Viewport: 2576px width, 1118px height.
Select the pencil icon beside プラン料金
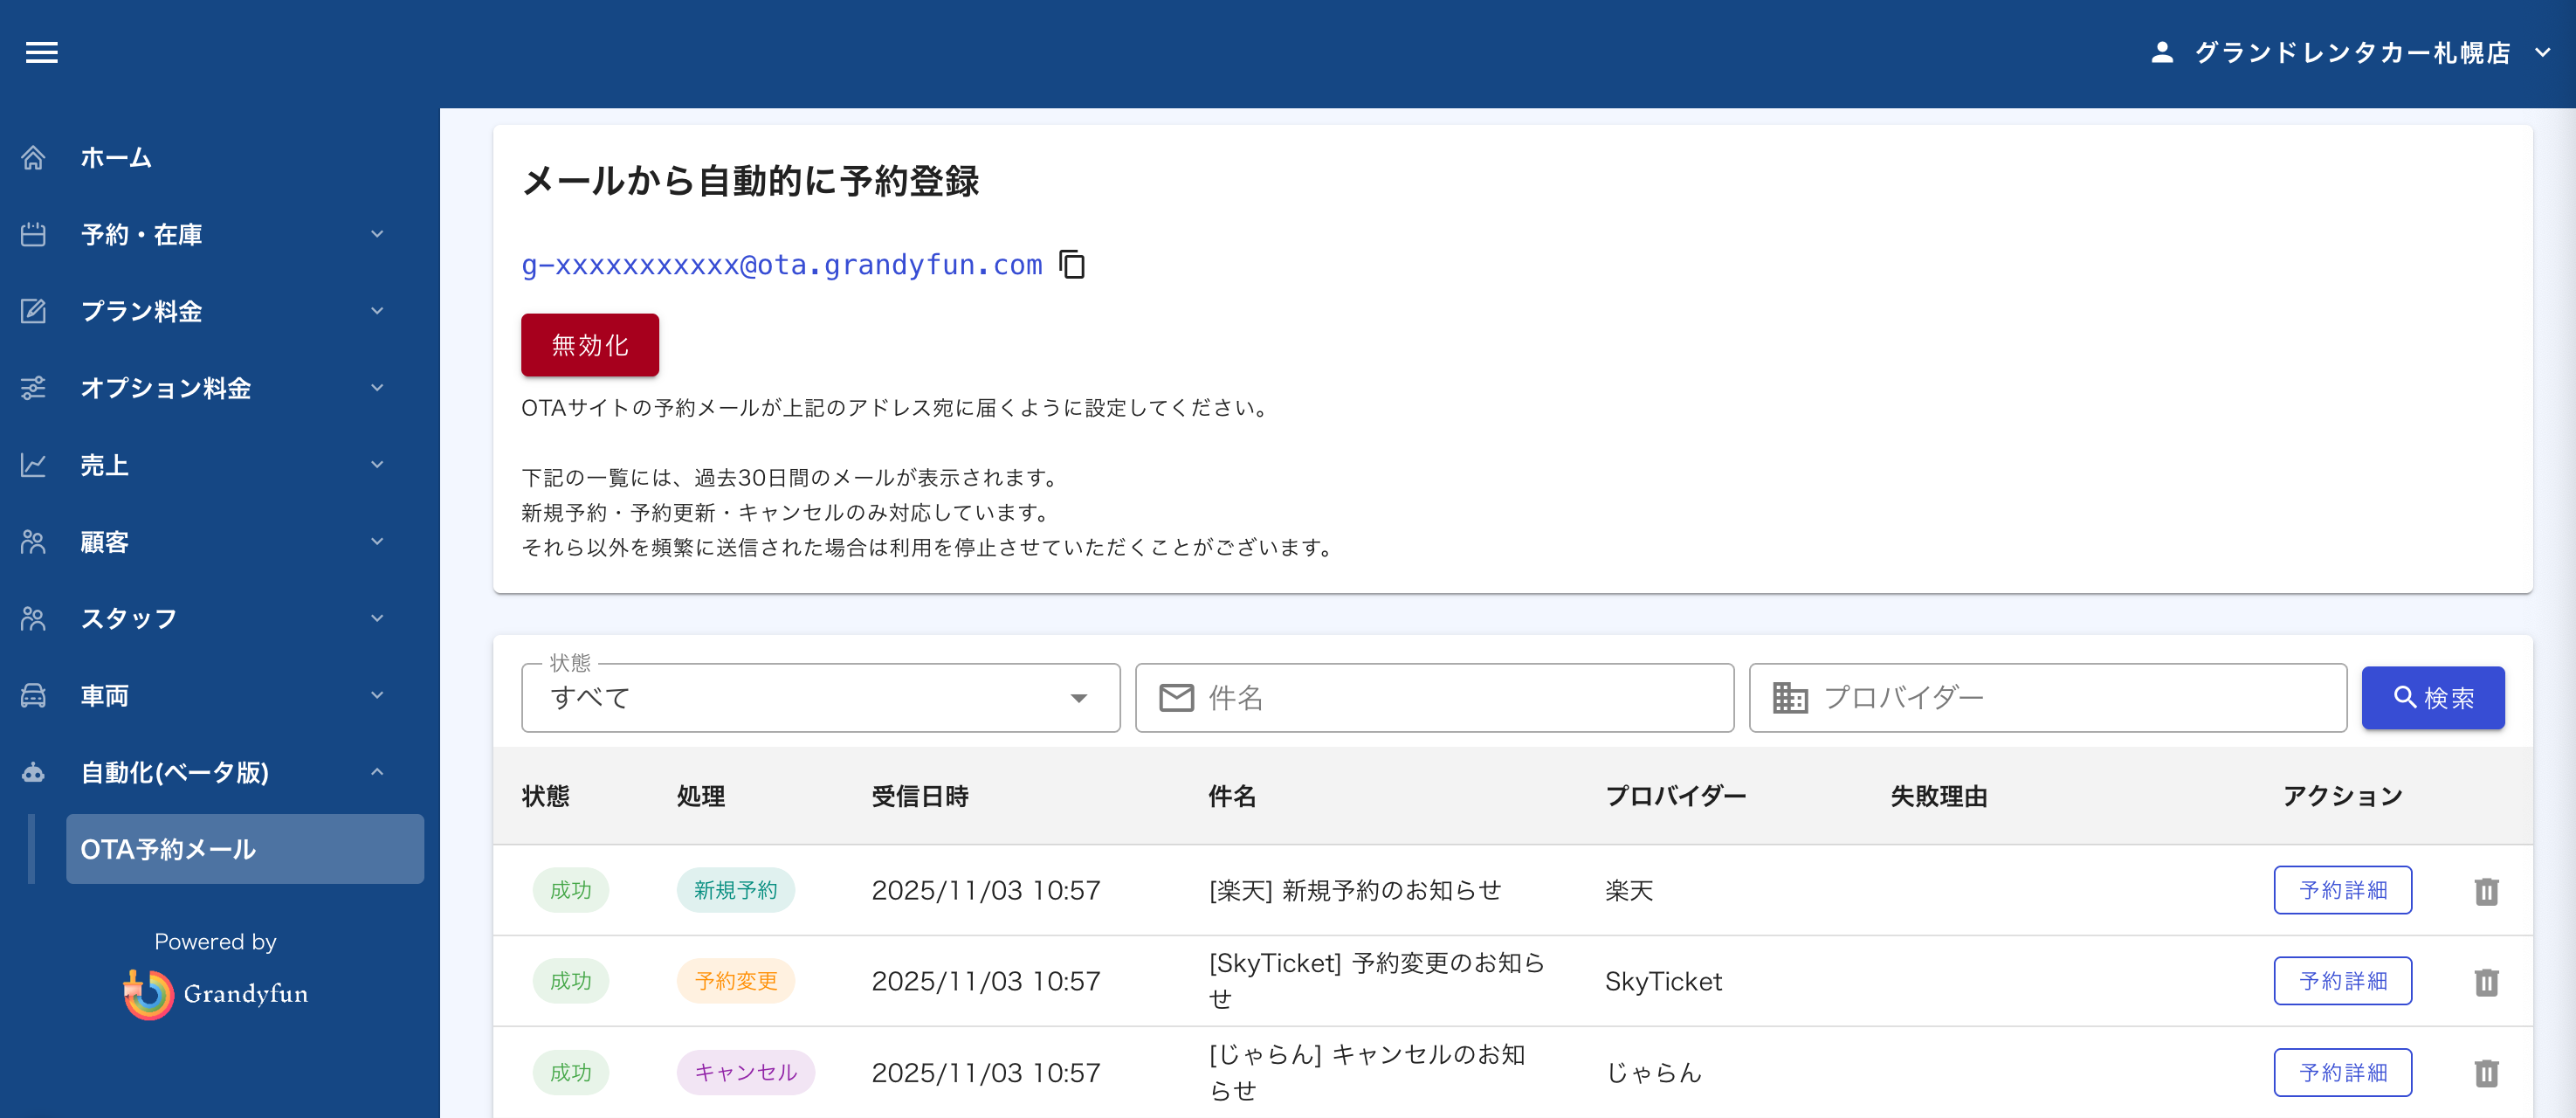[x=34, y=311]
